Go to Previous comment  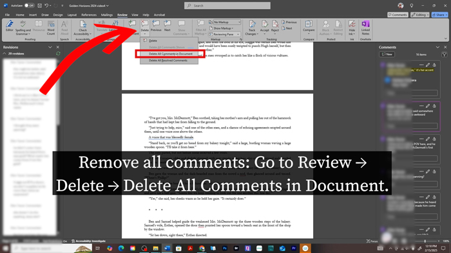coord(156,26)
